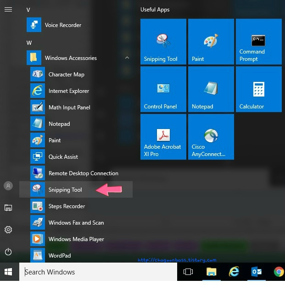Viewport: 285px width, 285px height.
Task: Collapse Windows Accessories folder chevron
Action: coord(127,58)
